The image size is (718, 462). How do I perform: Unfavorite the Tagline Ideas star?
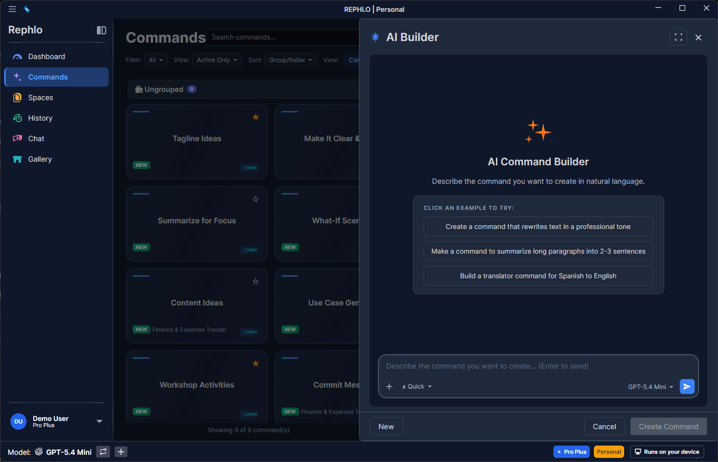click(255, 117)
